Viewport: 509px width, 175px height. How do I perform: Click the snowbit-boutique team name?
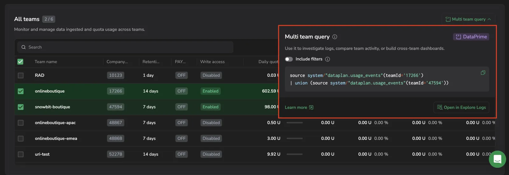(52, 107)
